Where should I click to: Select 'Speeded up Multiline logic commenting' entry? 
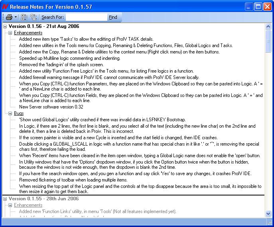pyautogui.click(x=70, y=58)
